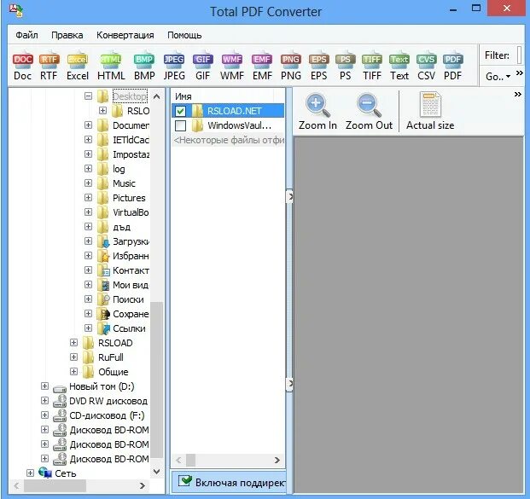This screenshot has width=530, height=499.
Task: Show more preview toolbar options
Action: [x=517, y=95]
